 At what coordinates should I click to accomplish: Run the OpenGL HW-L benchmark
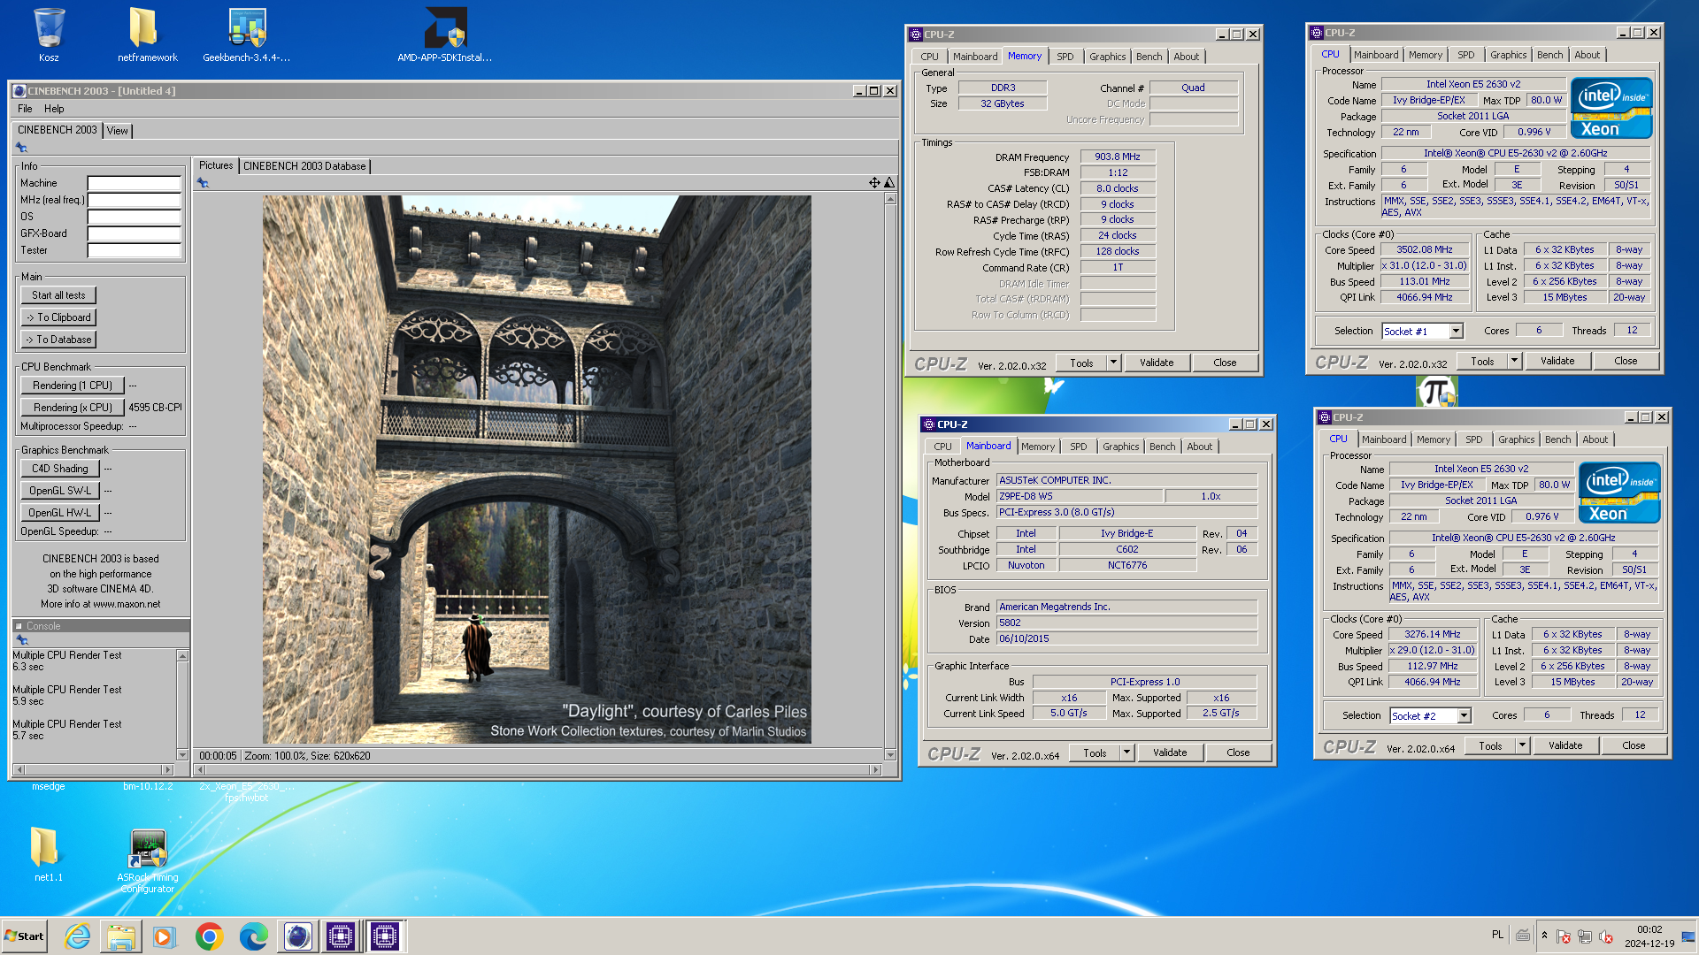(x=60, y=513)
